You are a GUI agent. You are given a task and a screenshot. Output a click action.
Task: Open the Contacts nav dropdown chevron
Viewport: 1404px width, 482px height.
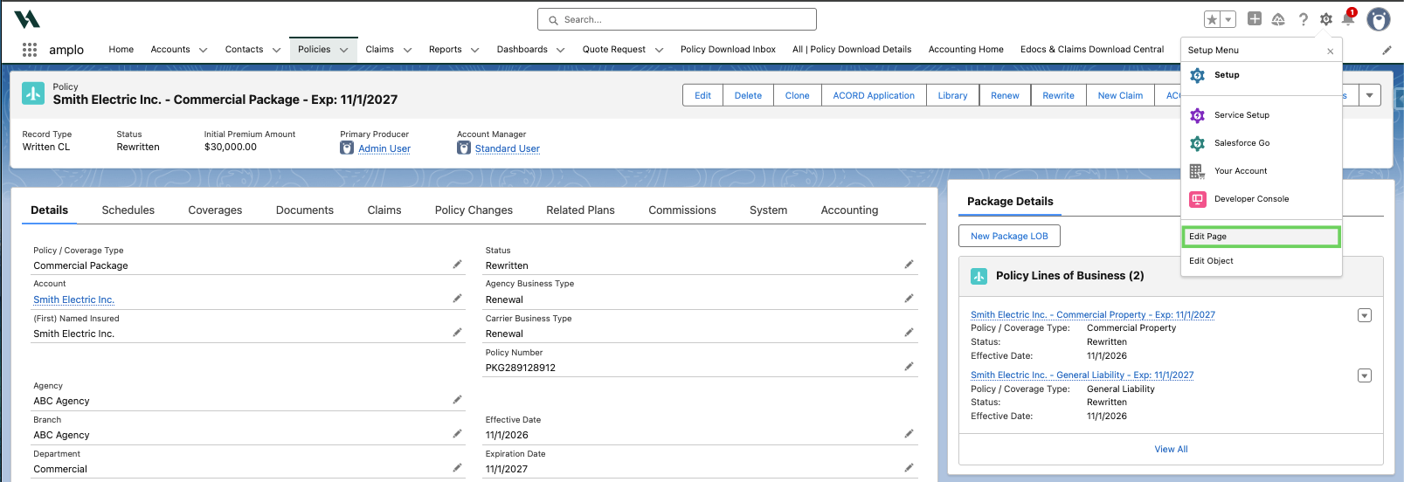click(276, 50)
